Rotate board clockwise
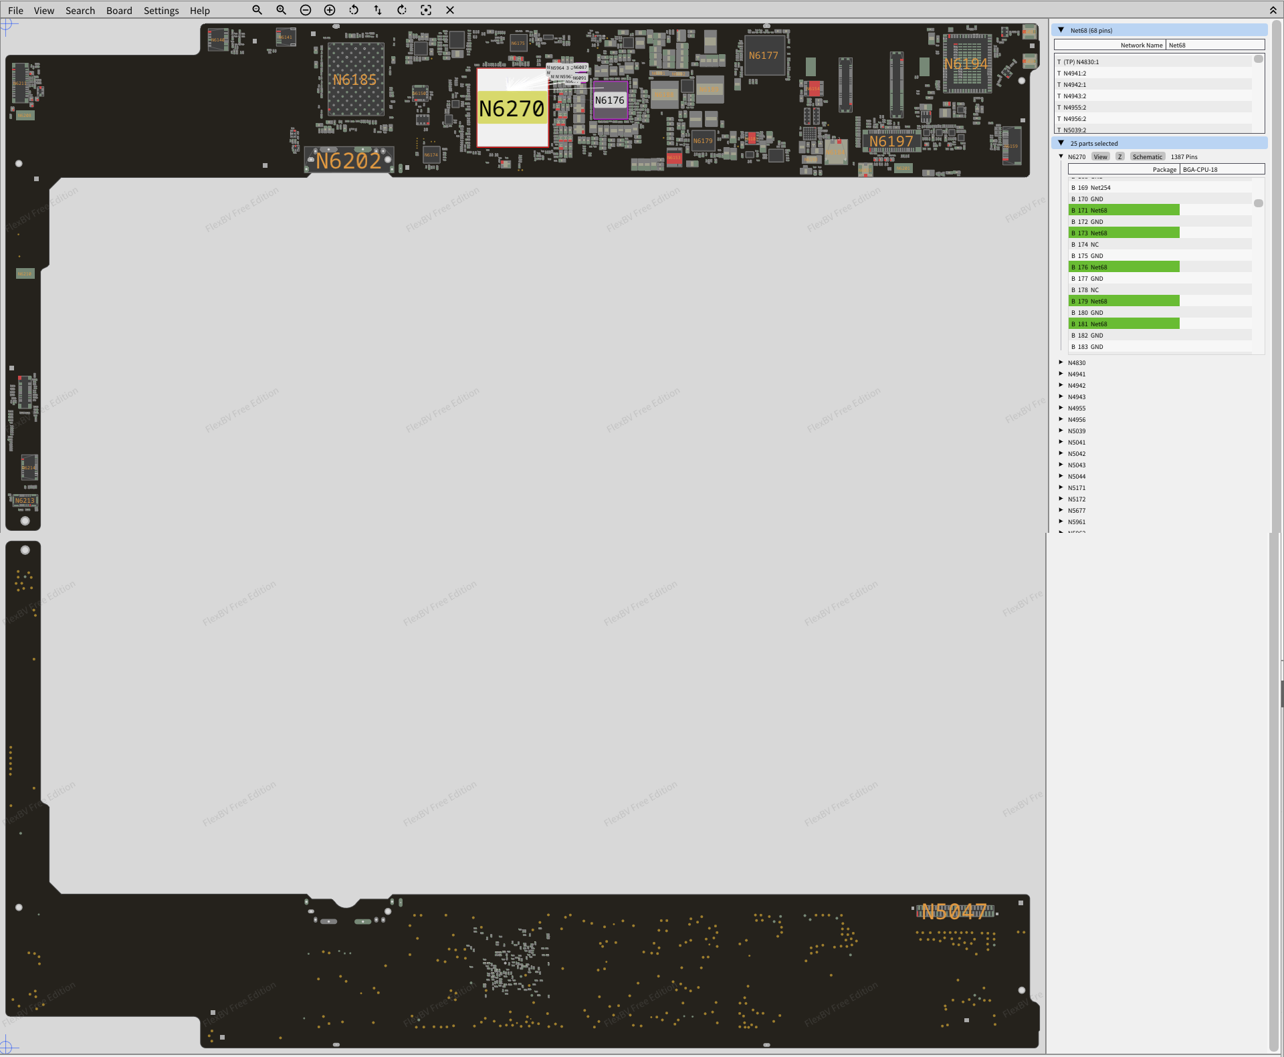1284x1057 pixels. click(402, 10)
